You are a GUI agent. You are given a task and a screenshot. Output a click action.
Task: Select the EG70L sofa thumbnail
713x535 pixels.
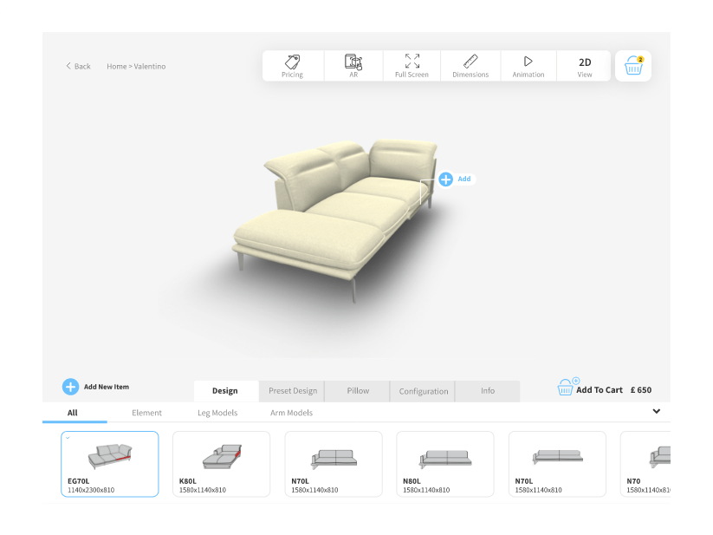pyautogui.click(x=109, y=464)
